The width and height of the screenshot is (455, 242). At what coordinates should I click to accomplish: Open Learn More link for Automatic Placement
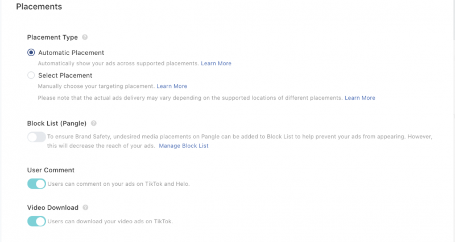click(216, 63)
